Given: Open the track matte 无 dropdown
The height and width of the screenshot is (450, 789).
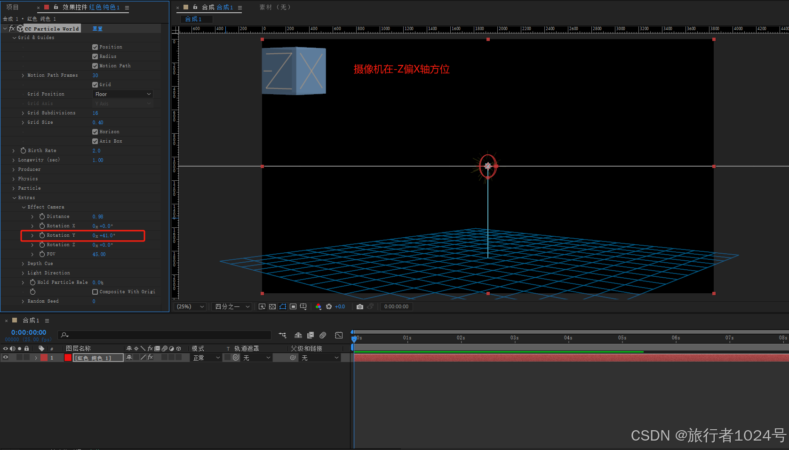Looking at the screenshot, I should pyautogui.click(x=256, y=358).
